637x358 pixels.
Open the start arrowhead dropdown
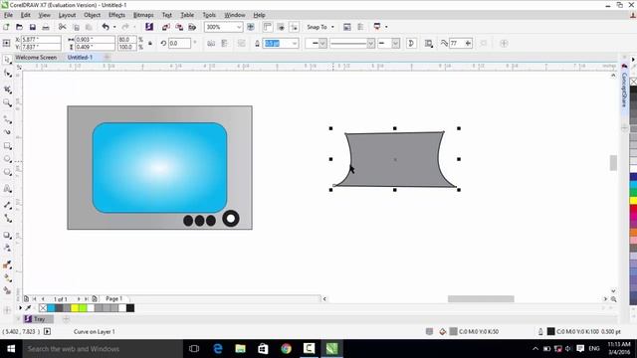[322, 43]
